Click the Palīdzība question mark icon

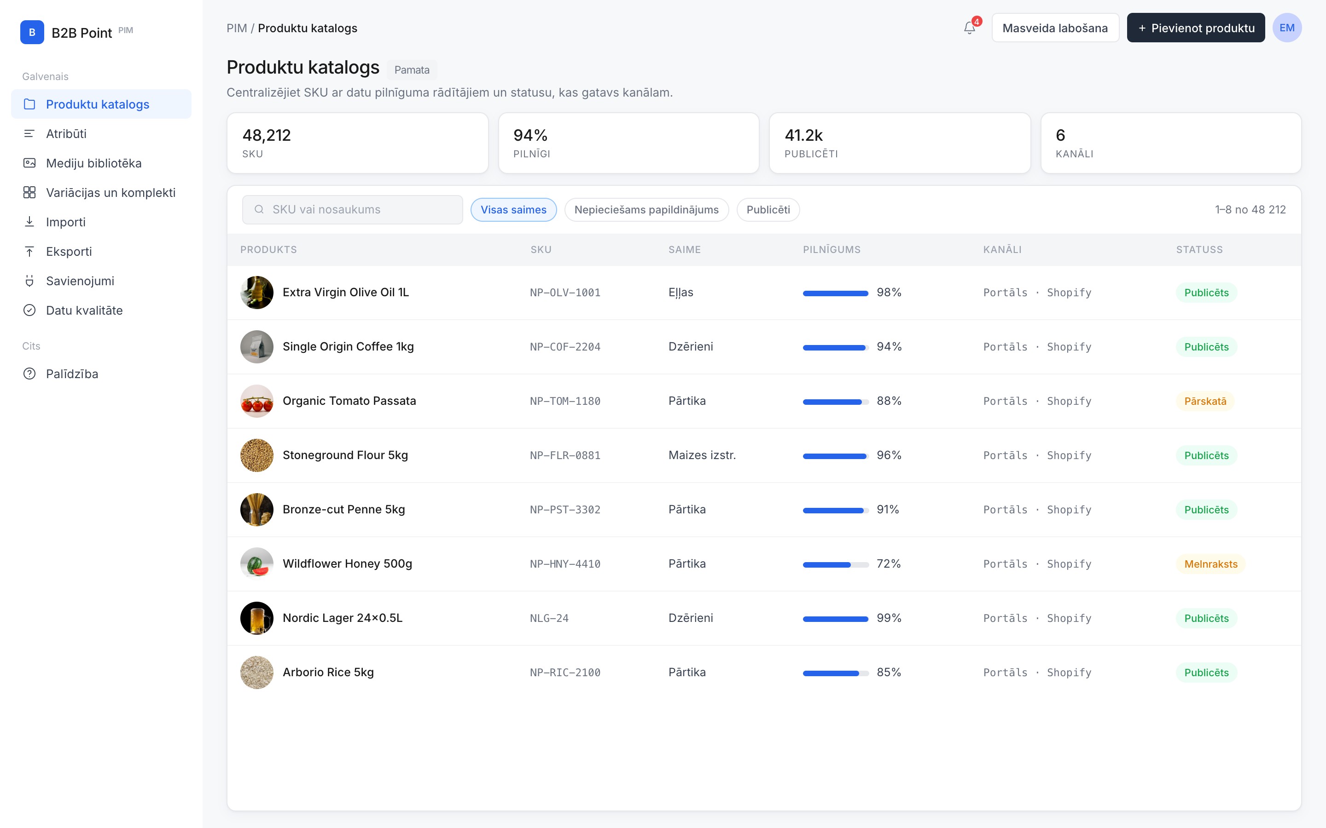pyautogui.click(x=29, y=374)
